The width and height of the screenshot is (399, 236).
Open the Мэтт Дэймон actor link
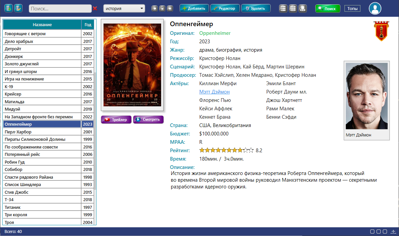(214, 92)
